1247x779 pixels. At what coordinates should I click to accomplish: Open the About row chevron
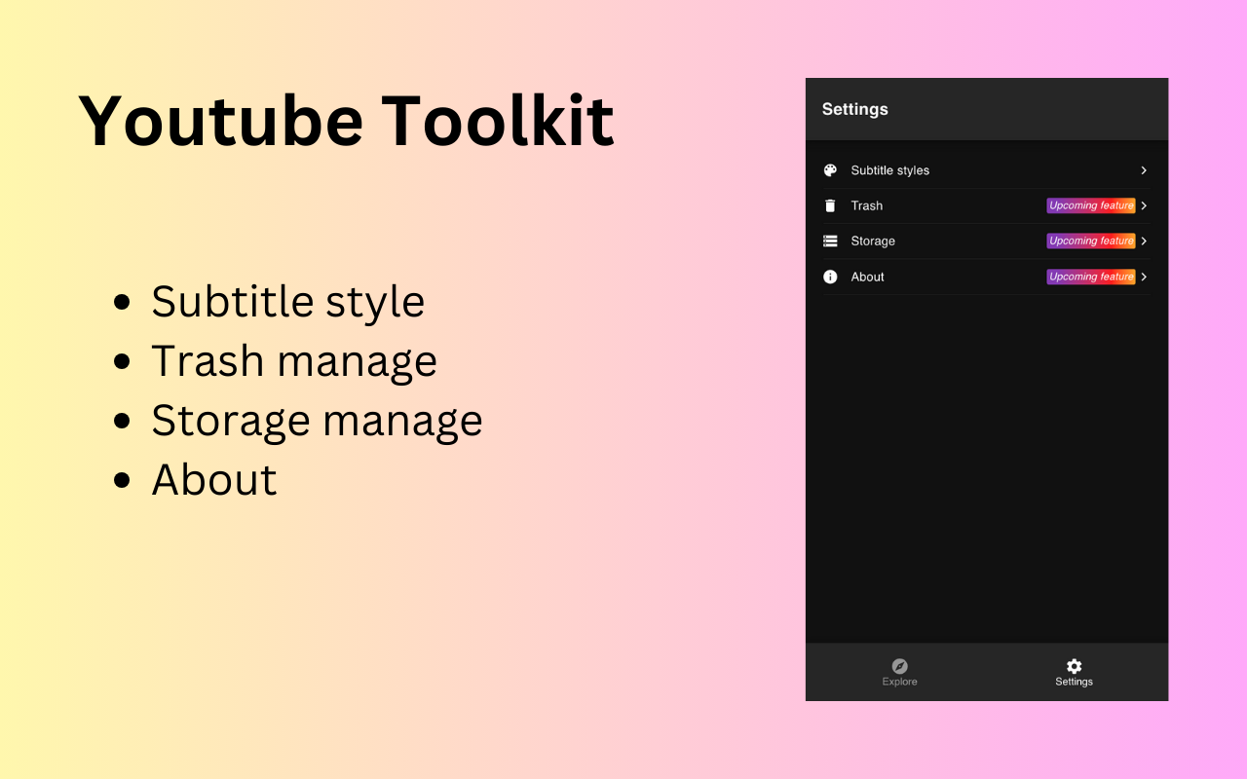[x=1144, y=277]
